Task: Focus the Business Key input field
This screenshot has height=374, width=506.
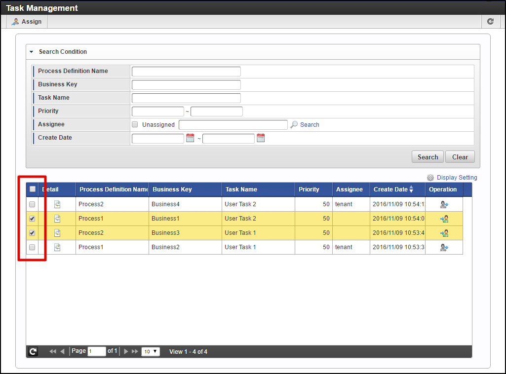Action: [186, 85]
